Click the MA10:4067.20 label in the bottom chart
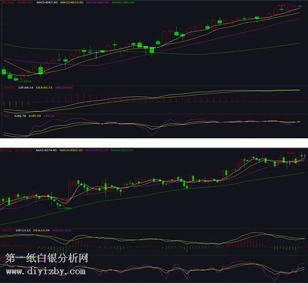 pyautogui.click(x=71, y=151)
